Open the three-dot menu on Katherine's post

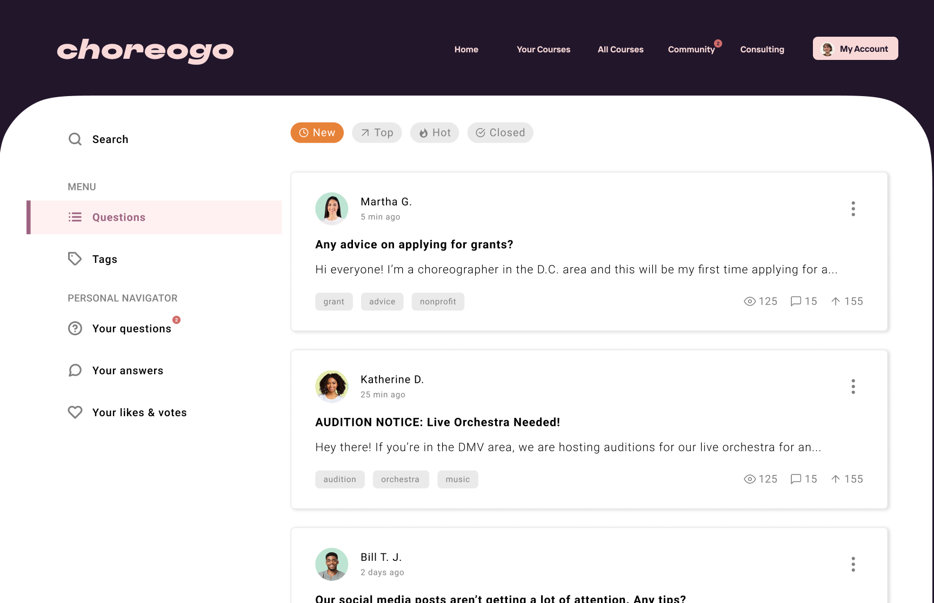click(x=853, y=387)
